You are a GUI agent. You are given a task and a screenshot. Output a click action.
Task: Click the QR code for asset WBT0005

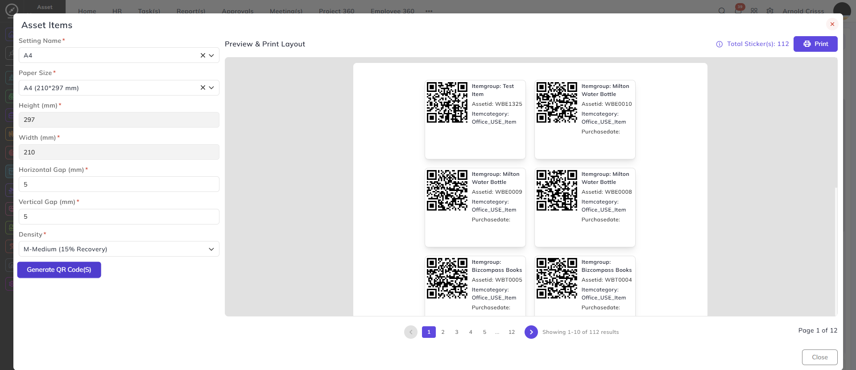[x=447, y=278]
